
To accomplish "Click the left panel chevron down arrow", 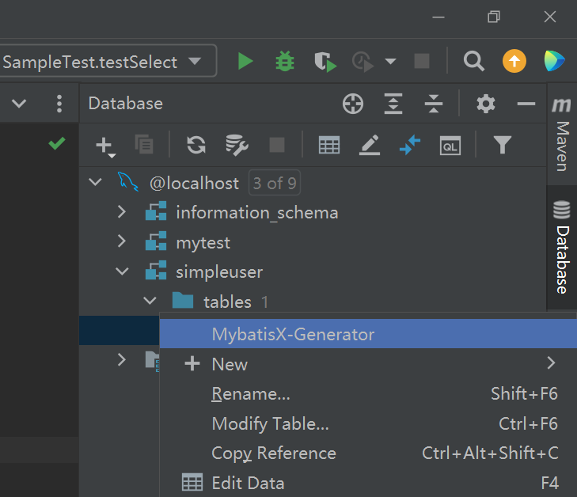I will point(19,104).
